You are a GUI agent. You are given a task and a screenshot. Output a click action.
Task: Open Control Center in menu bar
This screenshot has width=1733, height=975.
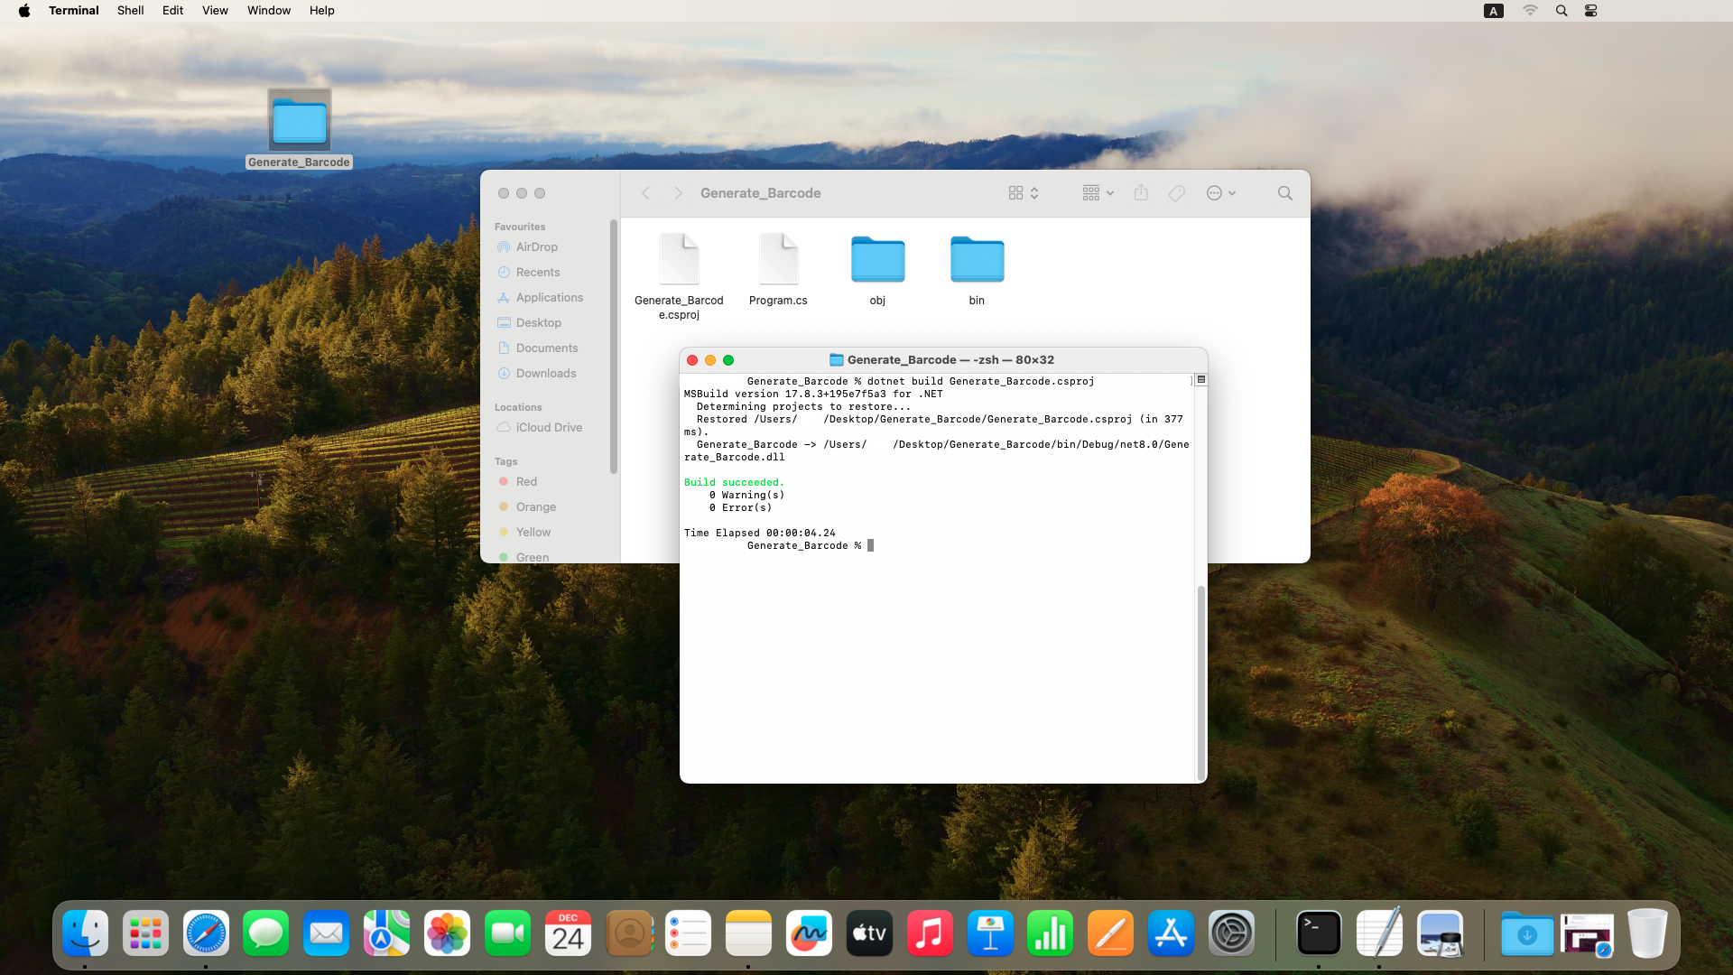pyautogui.click(x=1591, y=11)
